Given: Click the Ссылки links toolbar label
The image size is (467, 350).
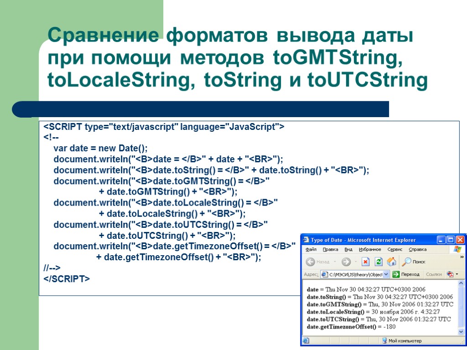Looking at the screenshot, I should pyautogui.click(x=434, y=274).
